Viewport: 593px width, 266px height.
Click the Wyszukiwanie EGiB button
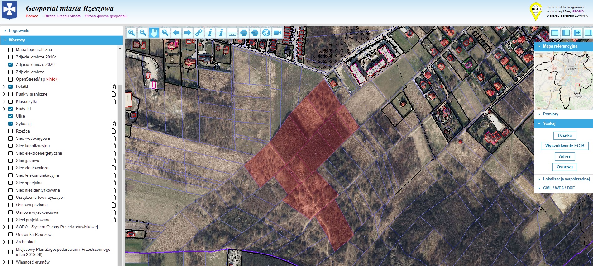(x=565, y=146)
